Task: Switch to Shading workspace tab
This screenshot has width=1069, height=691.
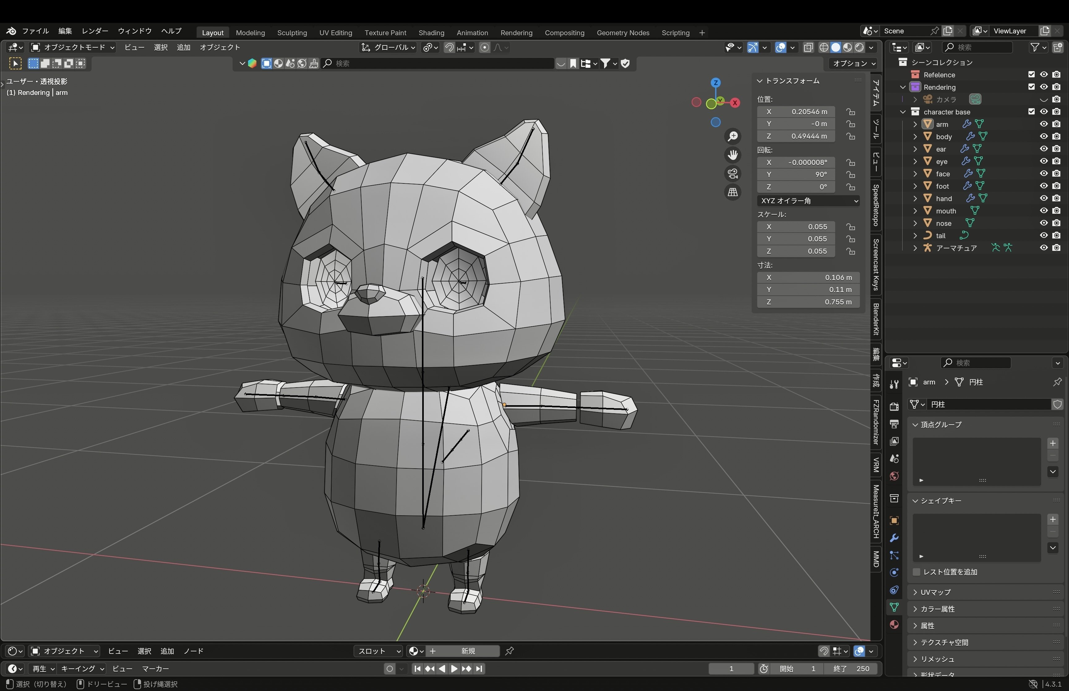Action: pos(431,33)
